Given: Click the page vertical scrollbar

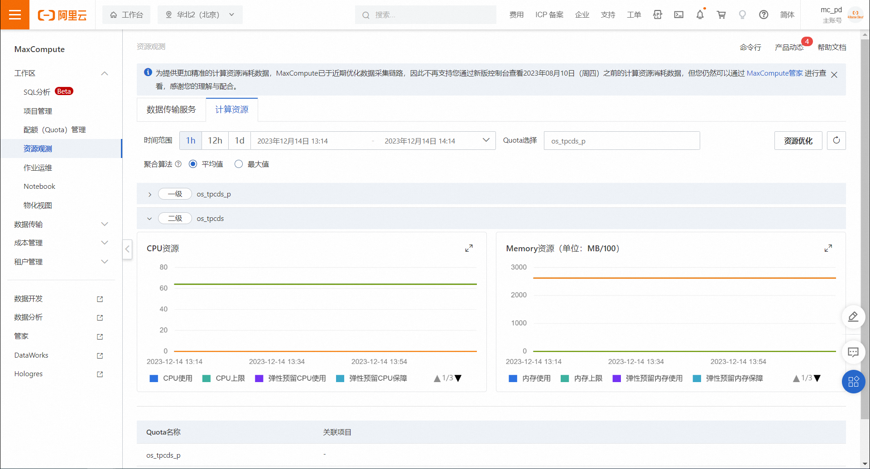Looking at the screenshot, I should [865, 229].
